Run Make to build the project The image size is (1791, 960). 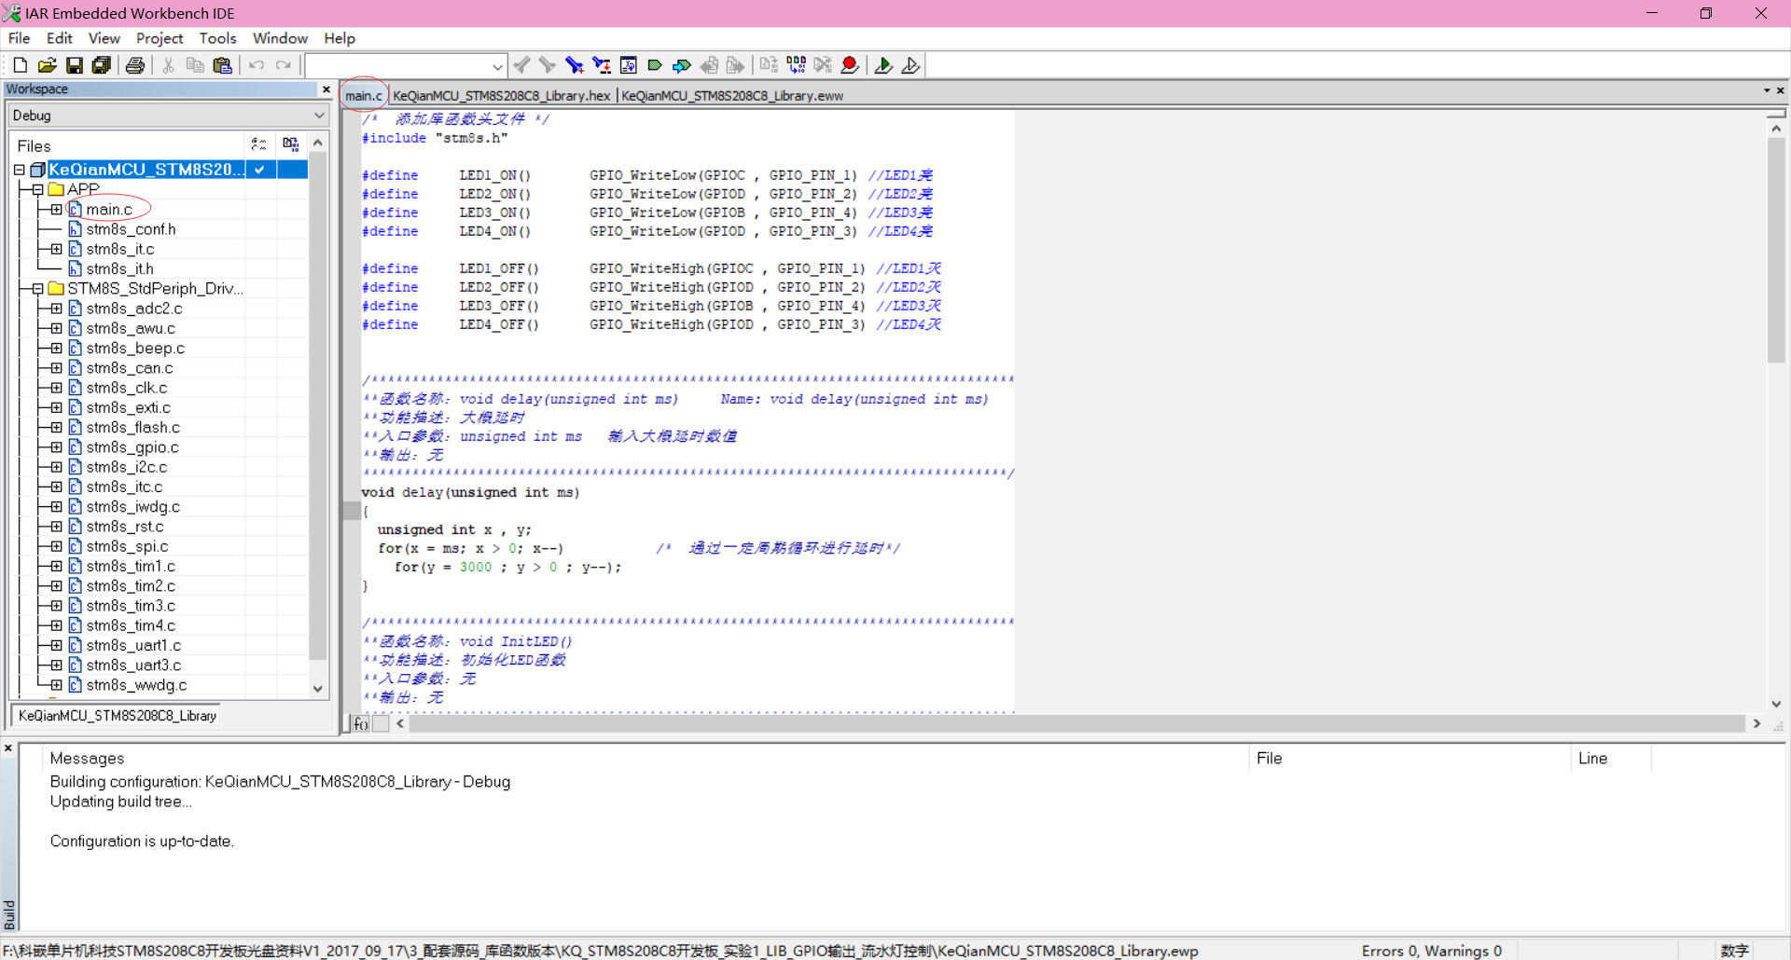tap(796, 65)
